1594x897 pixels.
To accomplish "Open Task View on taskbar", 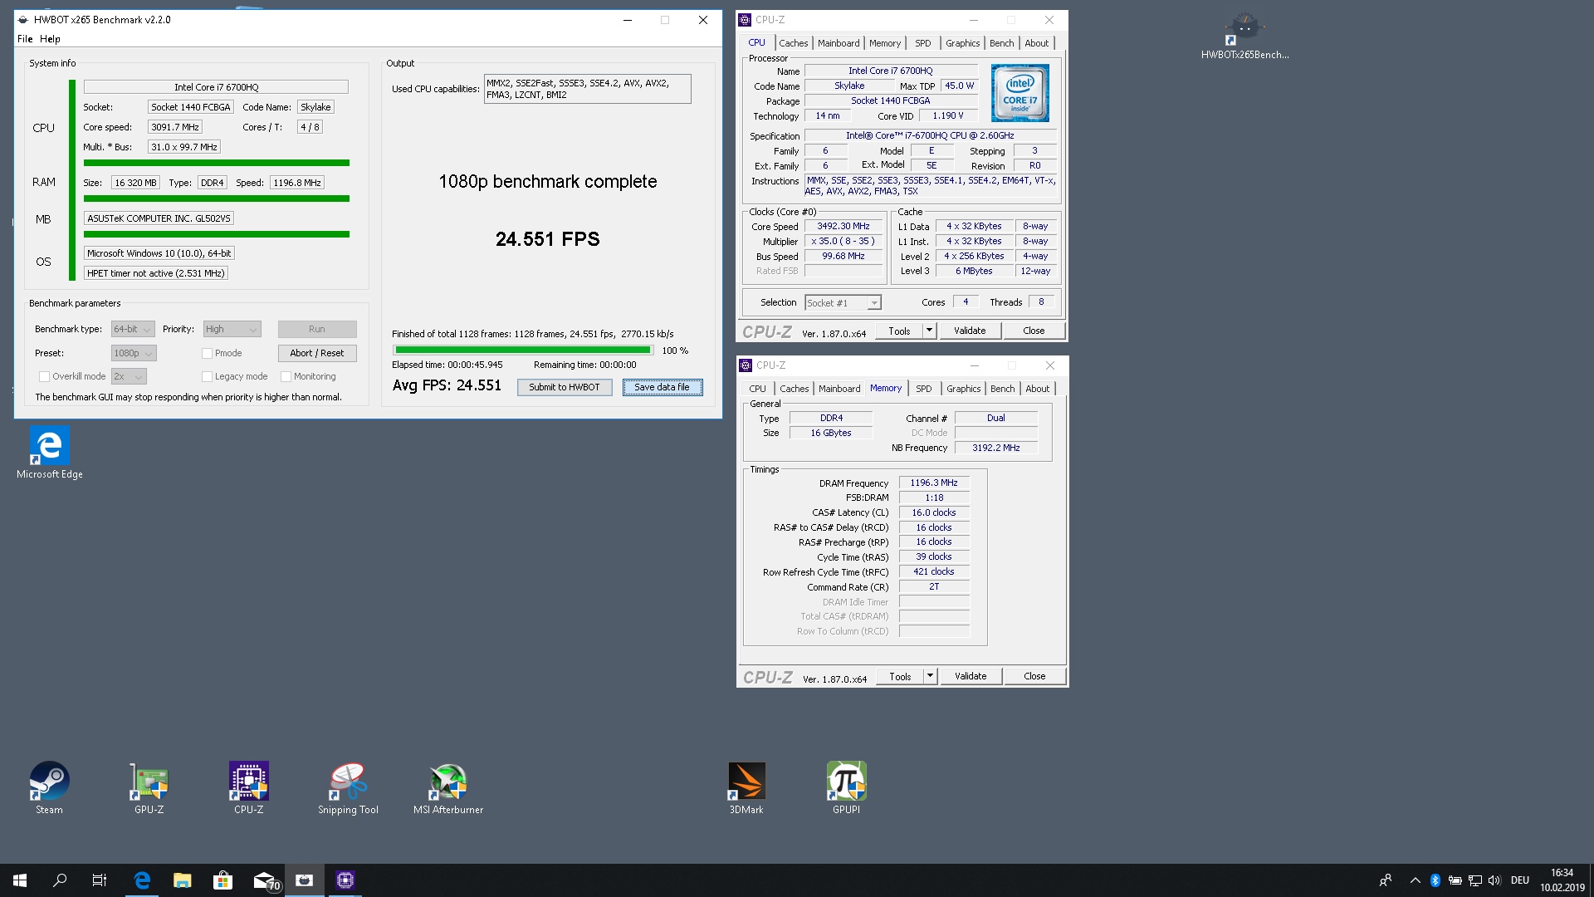I will tap(100, 880).
